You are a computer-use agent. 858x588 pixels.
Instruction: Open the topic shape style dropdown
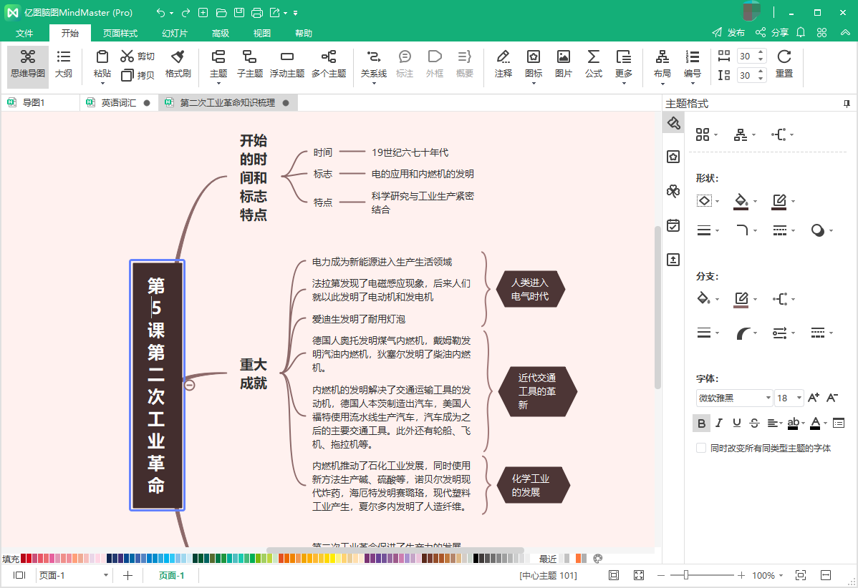coord(718,201)
